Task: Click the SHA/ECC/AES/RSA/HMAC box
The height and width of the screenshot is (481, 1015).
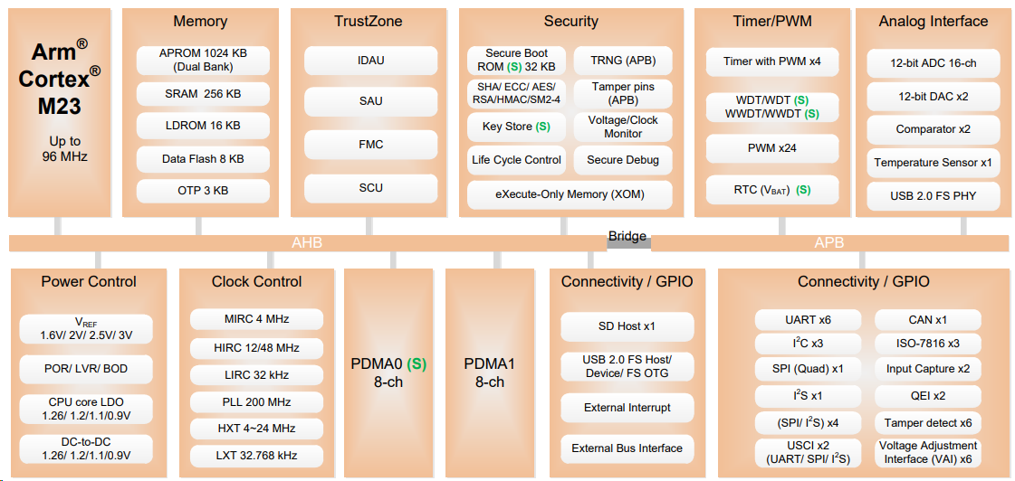Action: [x=517, y=93]
